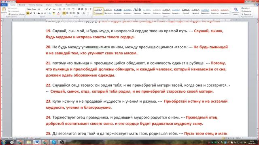Switch to the Рецензирование (Review) ribbon tab

[x=72, y=5]
